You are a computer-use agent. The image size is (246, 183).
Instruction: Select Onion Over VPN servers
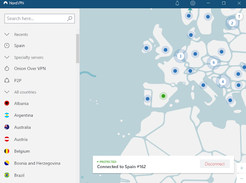tap(30, 68)
